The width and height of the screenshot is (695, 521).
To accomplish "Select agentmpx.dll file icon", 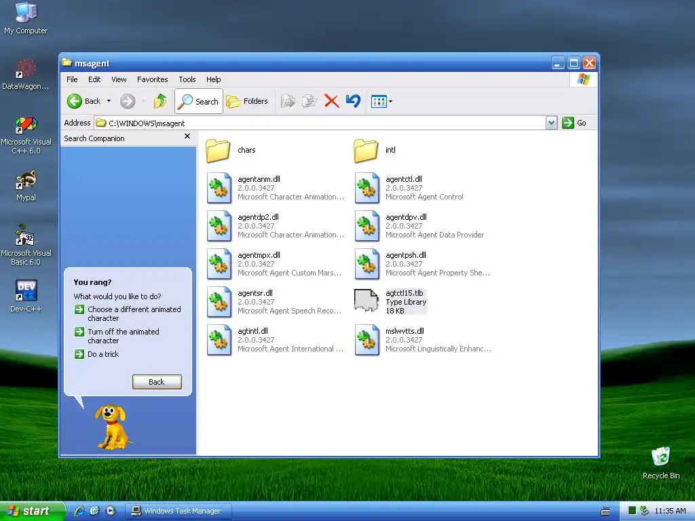I will (219, 264).
